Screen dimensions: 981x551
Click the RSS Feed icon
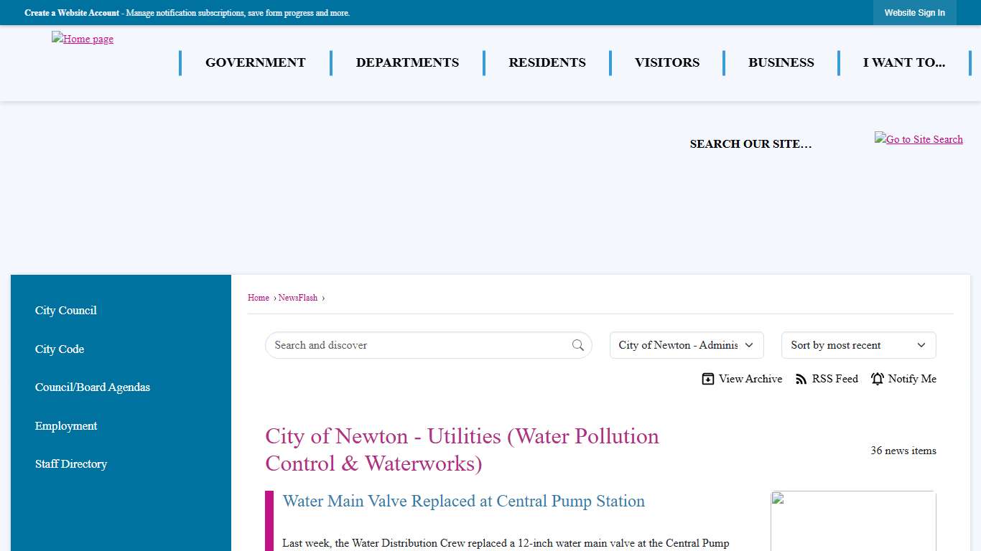[x=801, y=379]
